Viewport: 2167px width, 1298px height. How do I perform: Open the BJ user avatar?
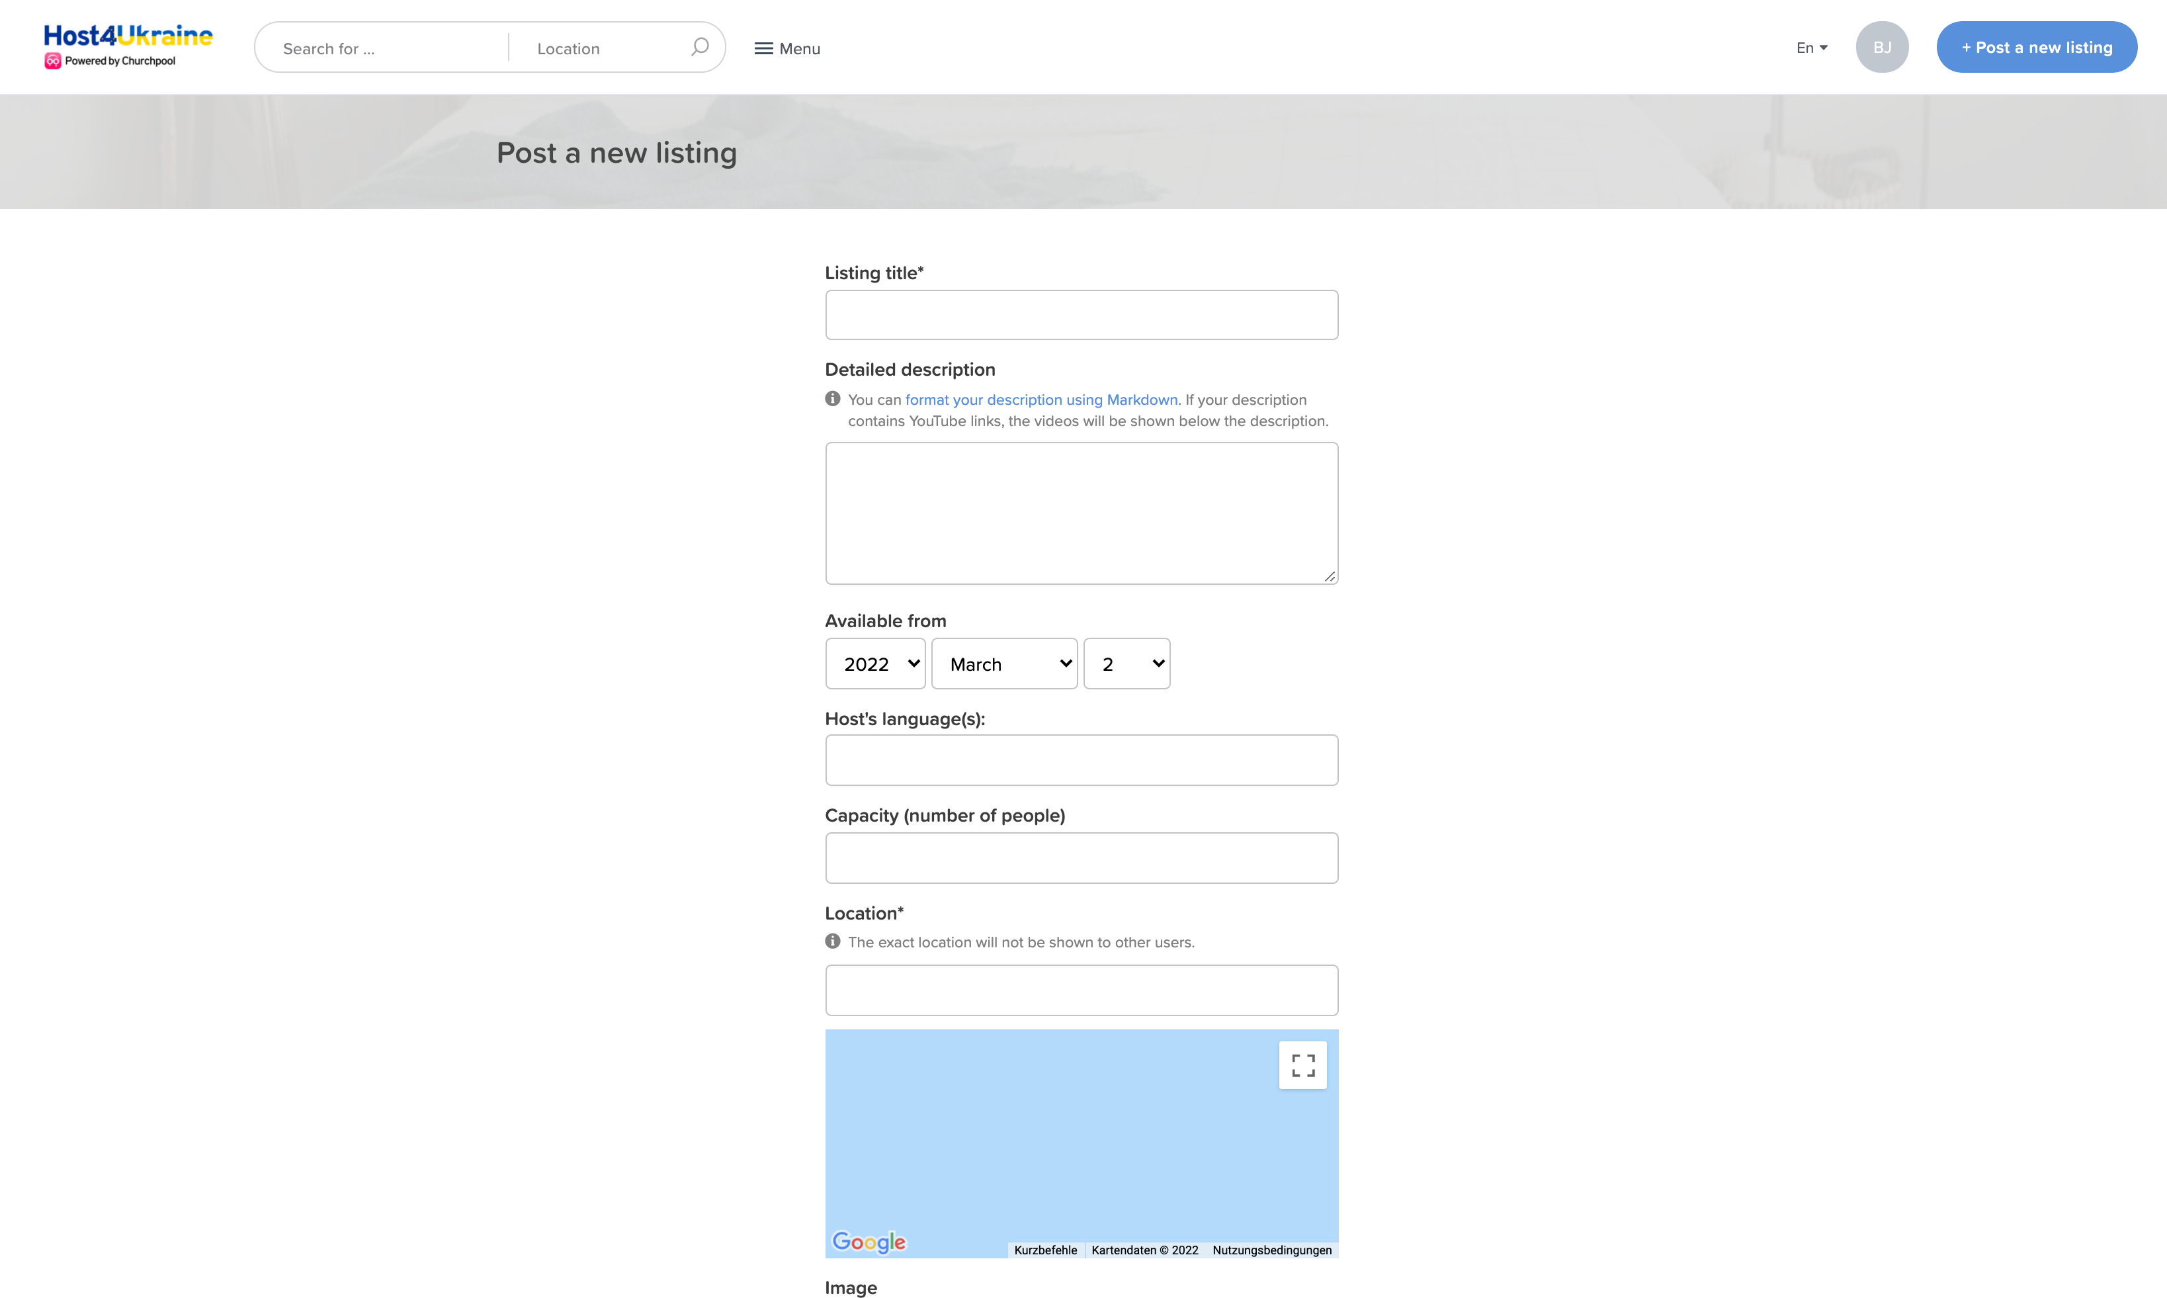pyautogui.click(x=1882, y=47)
